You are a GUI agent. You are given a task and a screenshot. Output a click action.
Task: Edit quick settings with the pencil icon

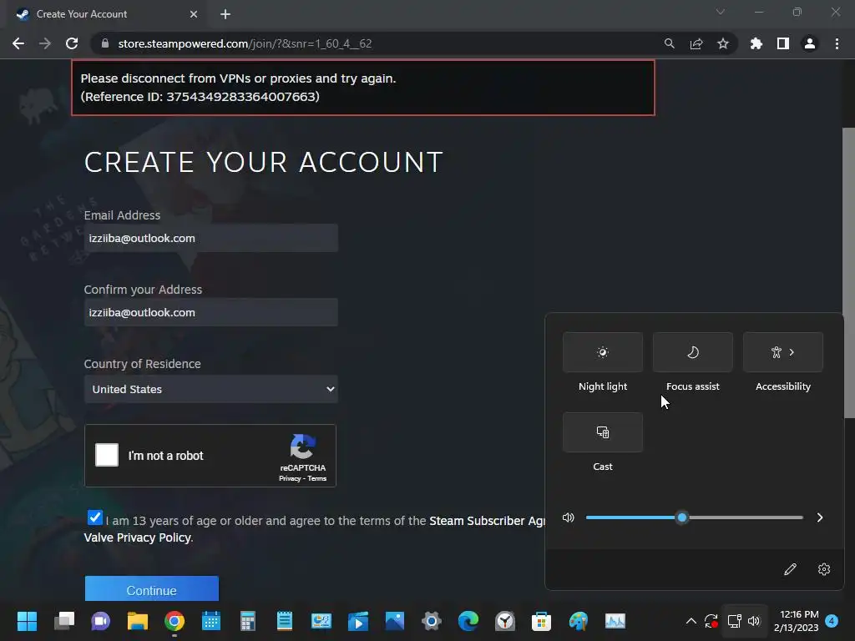coord(790,569)
